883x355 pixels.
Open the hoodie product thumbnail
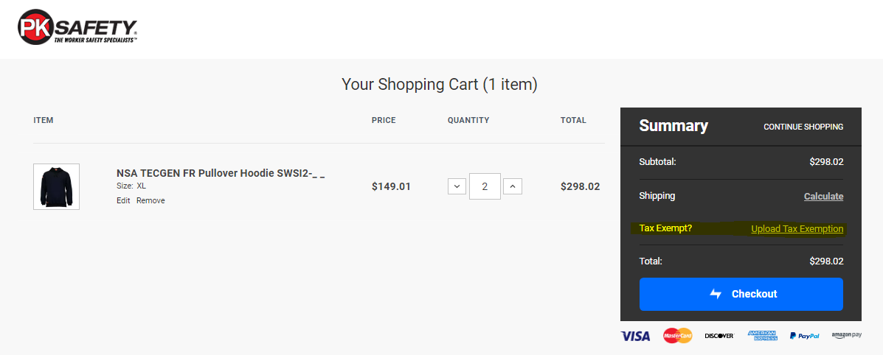(56, 187)
